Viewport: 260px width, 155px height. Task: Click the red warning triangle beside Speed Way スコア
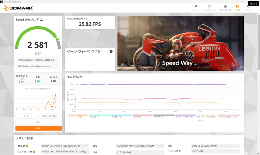(42, 20)
